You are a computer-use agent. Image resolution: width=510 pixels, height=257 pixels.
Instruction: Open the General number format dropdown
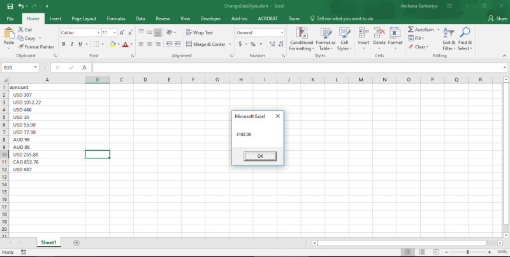[282, 33]
